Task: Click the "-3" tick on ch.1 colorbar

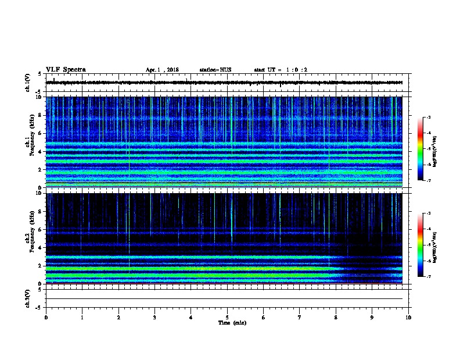Action: pyautogui.click(x=429, y=118)
